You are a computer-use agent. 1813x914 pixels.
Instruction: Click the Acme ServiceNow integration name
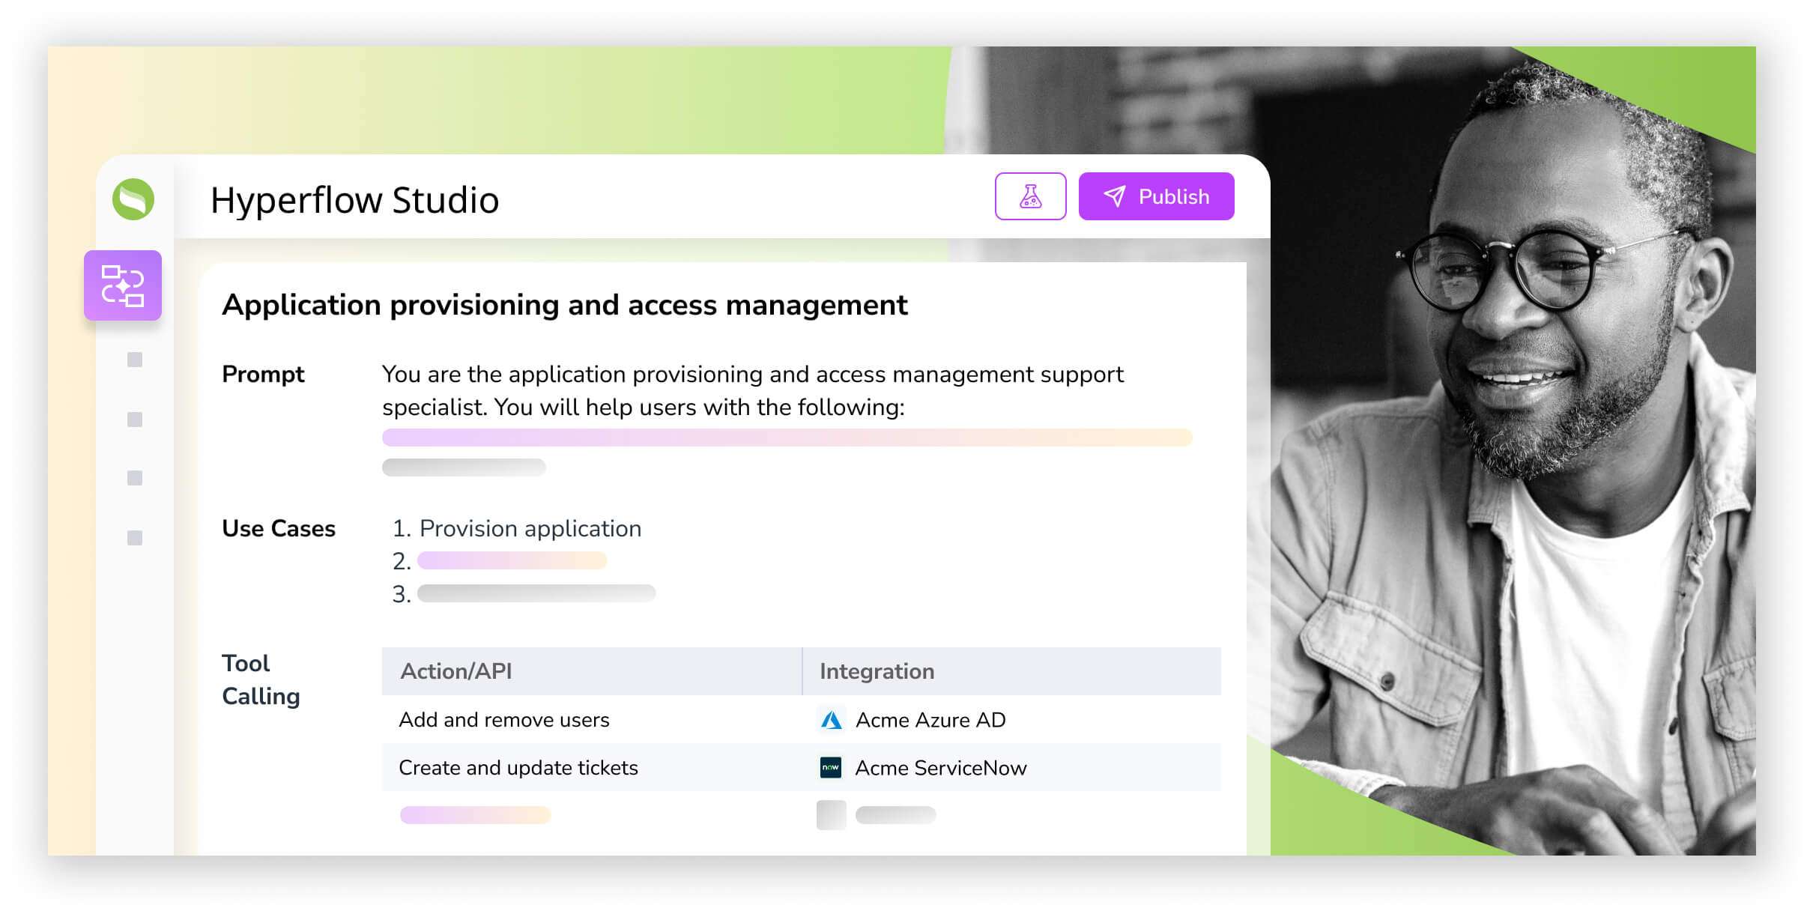pyautogui.click(x=941, y=768)
